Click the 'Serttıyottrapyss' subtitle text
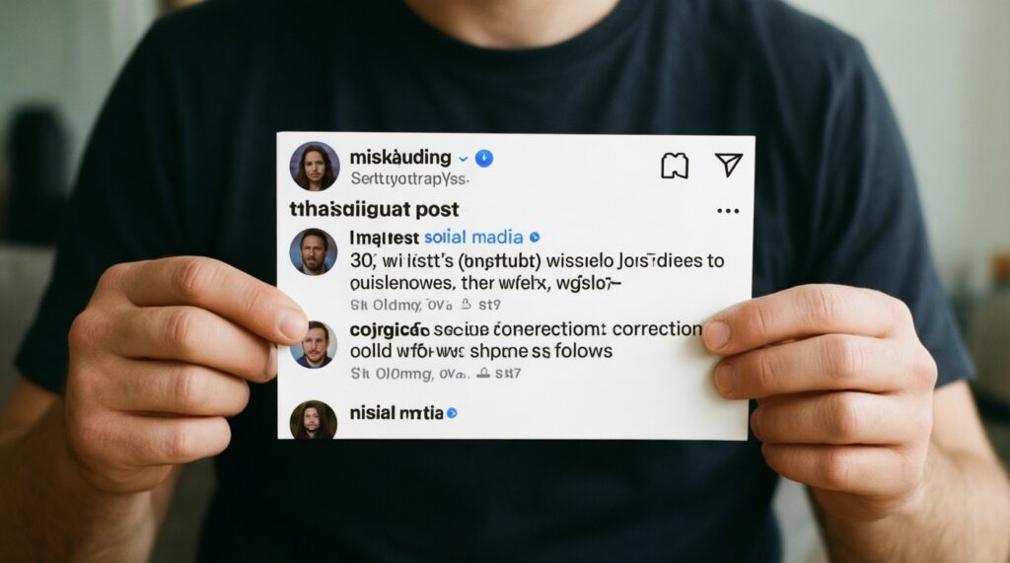1010x563 pixels. tap(409, 179)
